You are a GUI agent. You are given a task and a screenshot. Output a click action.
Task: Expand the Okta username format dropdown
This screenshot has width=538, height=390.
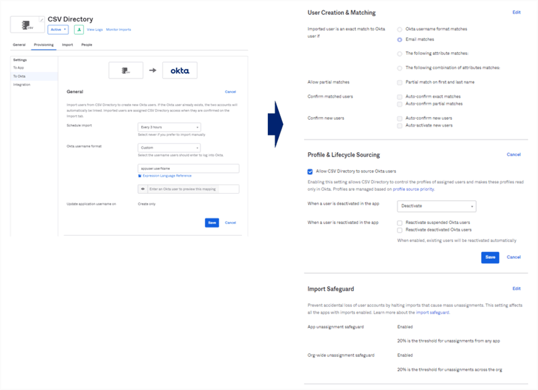click(169, 148)
